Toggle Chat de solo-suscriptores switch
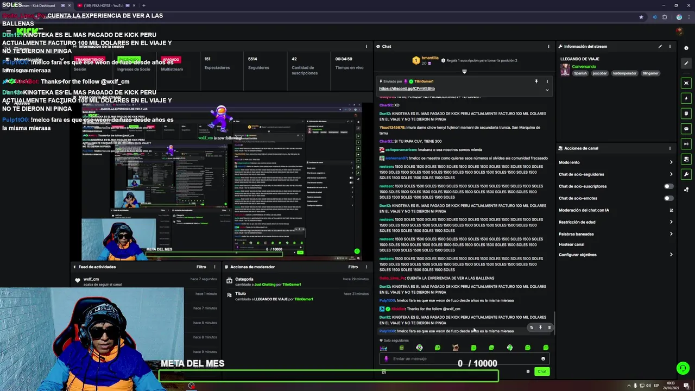This screenshot has height=391, width=695. pos(669,186)
